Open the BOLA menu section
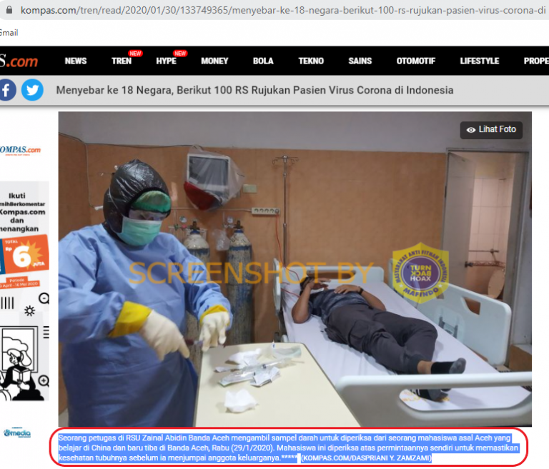This screenshot has height=469, width=549. click(263, 61)
